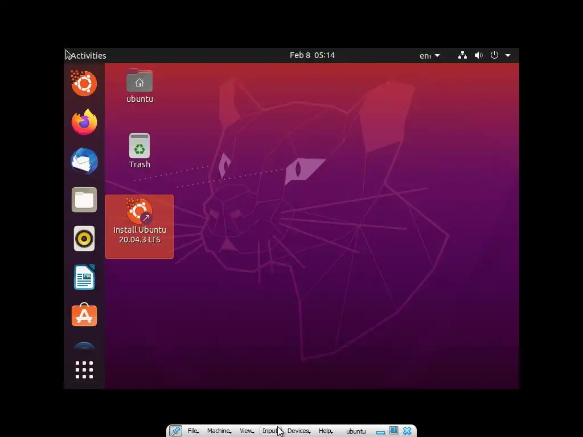Viewport: 583px width, 437px height.
Task: Select Install Ubuntu 20.04.3 LTS desktop shortcut
Action: coord(139,226)
